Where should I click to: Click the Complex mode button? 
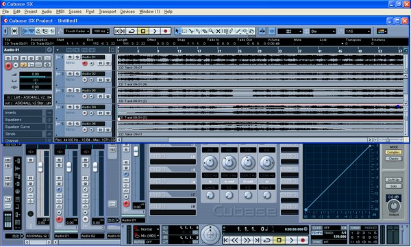(x=393, y=152)
